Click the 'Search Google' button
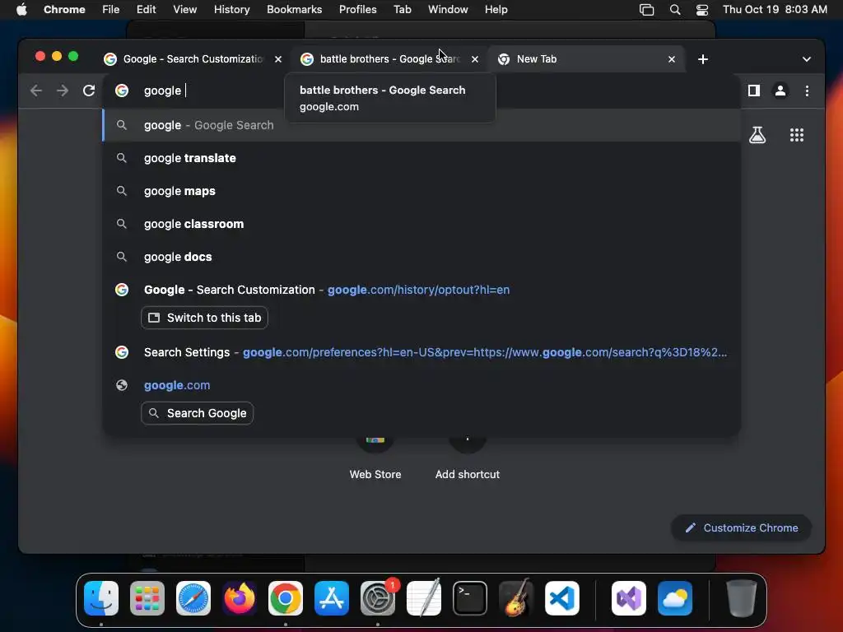Viewport: 843px width, 632px height. (197, 413)
